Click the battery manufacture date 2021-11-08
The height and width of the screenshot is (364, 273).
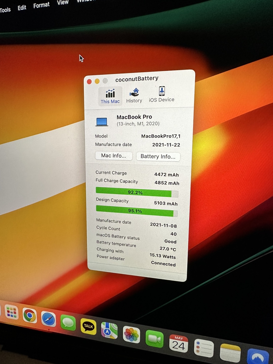point(163,225)
